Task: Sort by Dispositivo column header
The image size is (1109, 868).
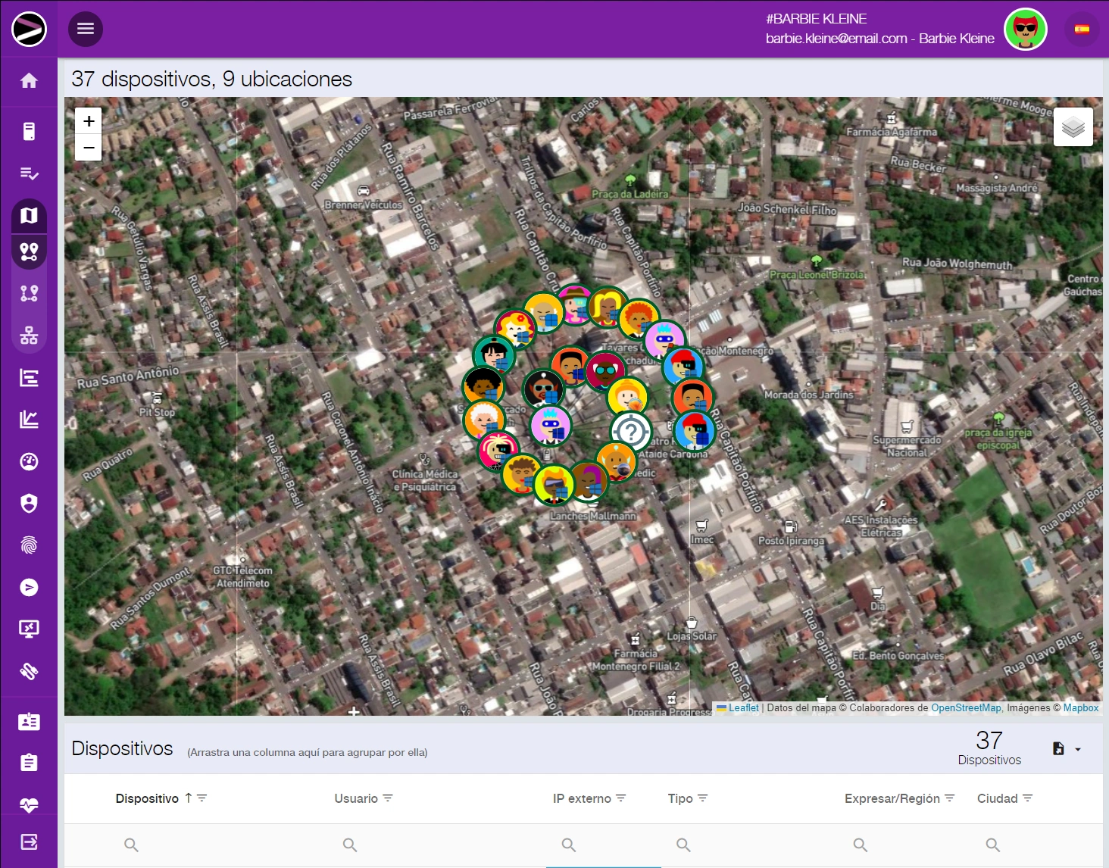Action: coord(147,798)
